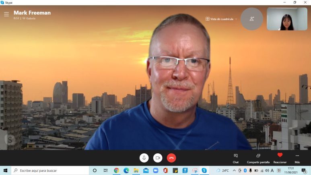Screen dimensions: 311x175
Task: Click the Mark Freeman call title
Action: [x=32, y=12]
